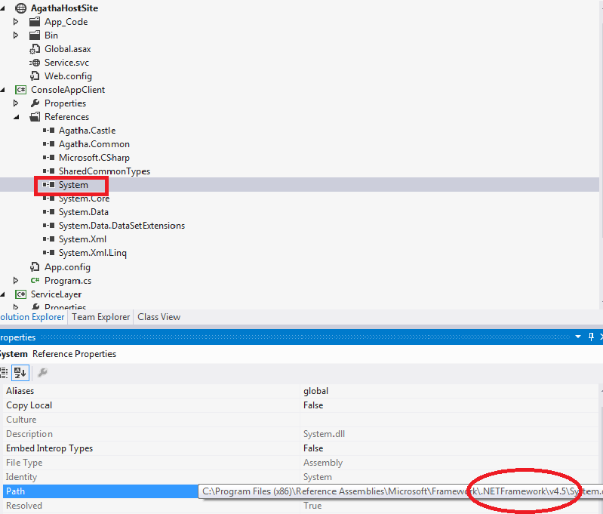Click the Web.config file icon
603x514 pixels.
click(35, 75)
